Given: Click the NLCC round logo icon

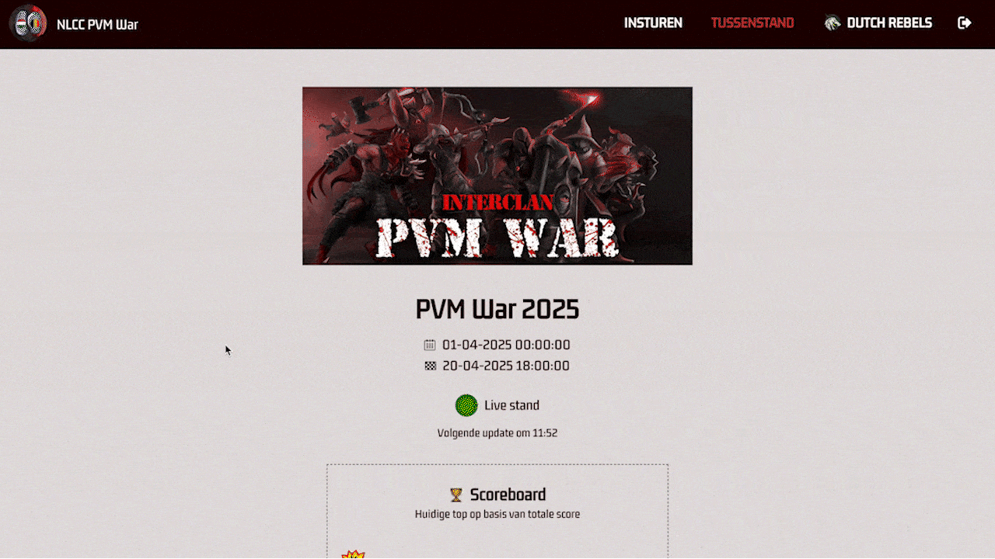Looking at the screenshot, I should 28,23.
